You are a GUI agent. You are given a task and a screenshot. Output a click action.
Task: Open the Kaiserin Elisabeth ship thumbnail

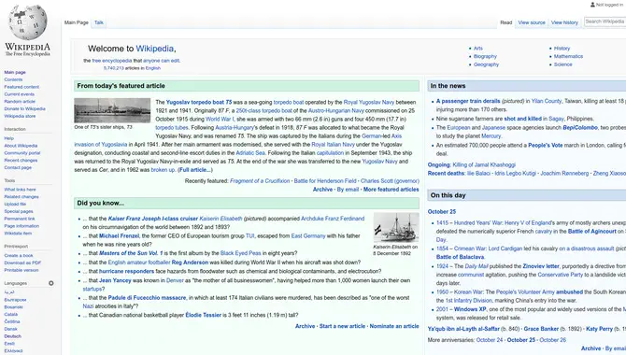(x=396, y=227)
